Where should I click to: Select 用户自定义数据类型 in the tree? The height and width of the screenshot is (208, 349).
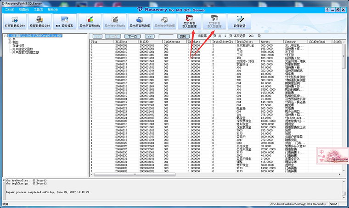[x=25, y=53]
